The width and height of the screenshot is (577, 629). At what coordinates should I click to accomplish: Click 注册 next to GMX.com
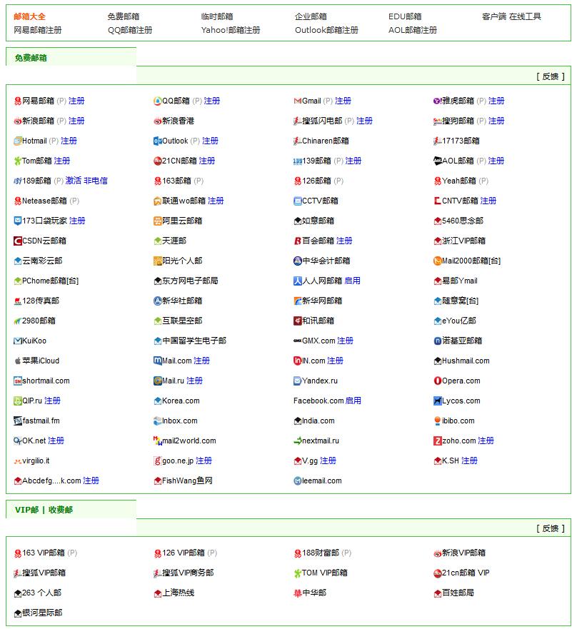point(345,341)
